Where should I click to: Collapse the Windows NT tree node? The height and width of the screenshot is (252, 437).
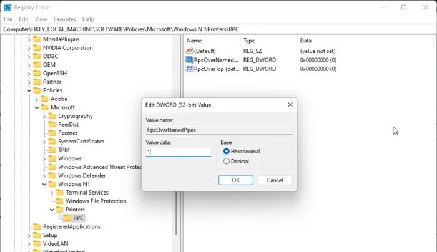click(x=44, y=184)
